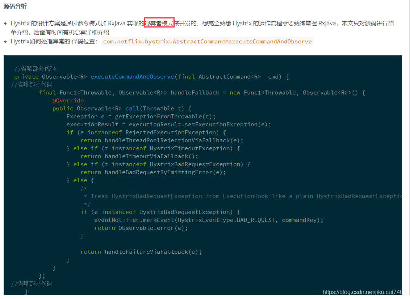The height and width of the screenshot is (299, 410).
Task: Click return handleBadRequestByEmittingError(e);
Action: coord(153,172)
